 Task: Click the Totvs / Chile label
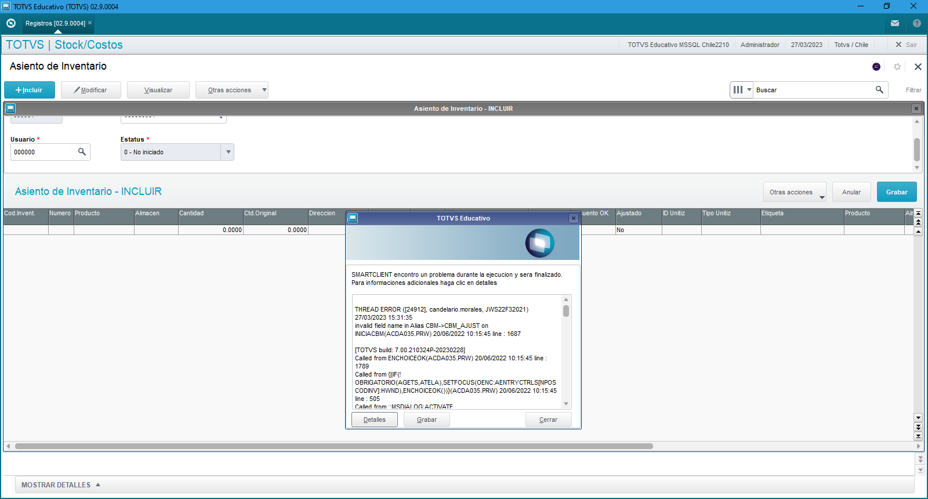pos(851,45)
